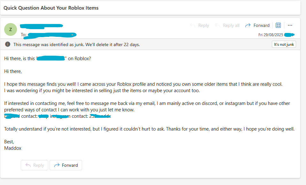
Task: Mark message with It's not junk
Action: click(x=284, y=44)
